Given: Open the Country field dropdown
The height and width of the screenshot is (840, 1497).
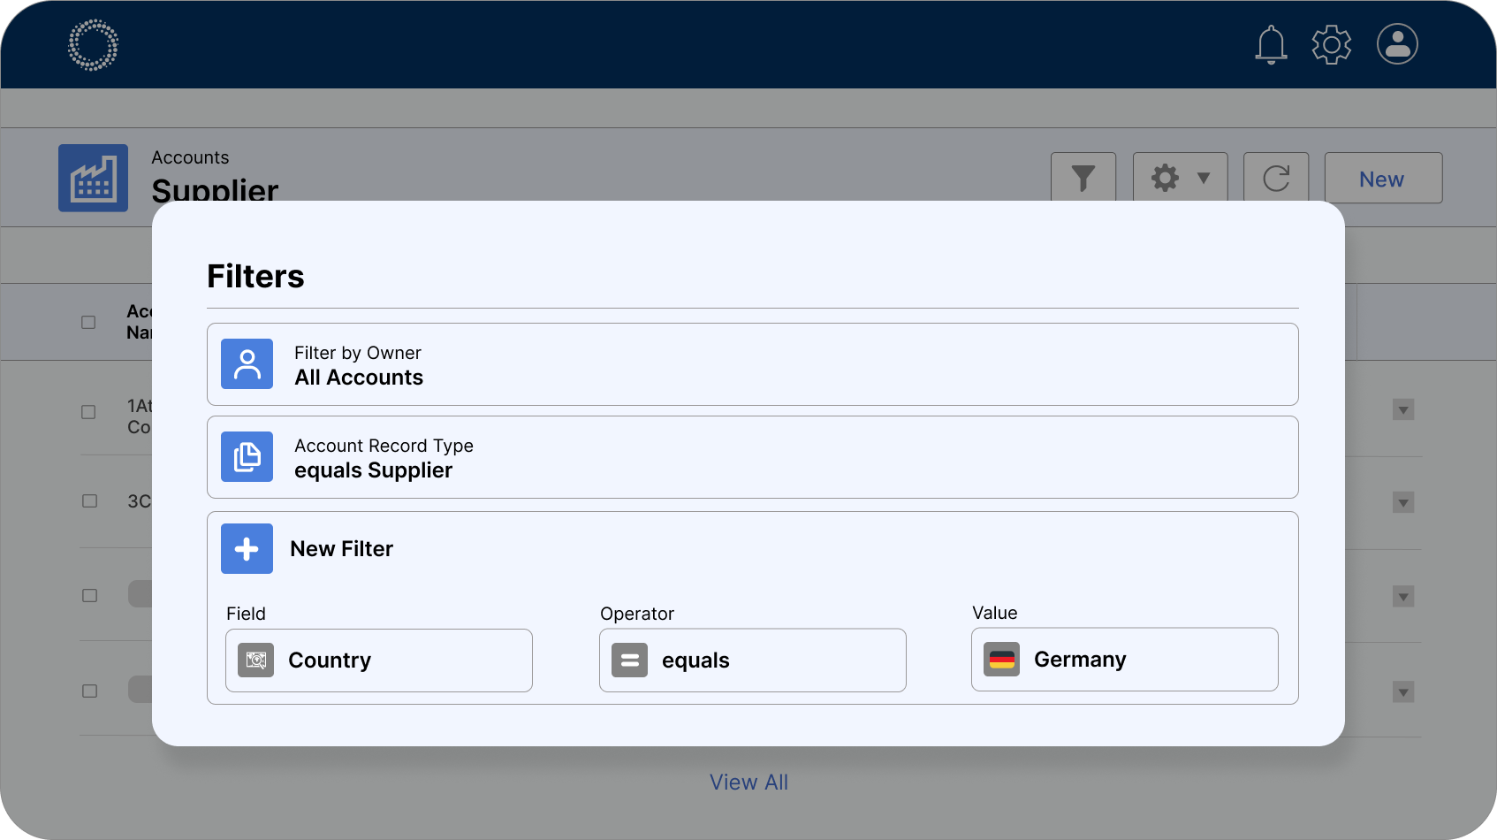Looking at the screenshot, I should point(379,661).
